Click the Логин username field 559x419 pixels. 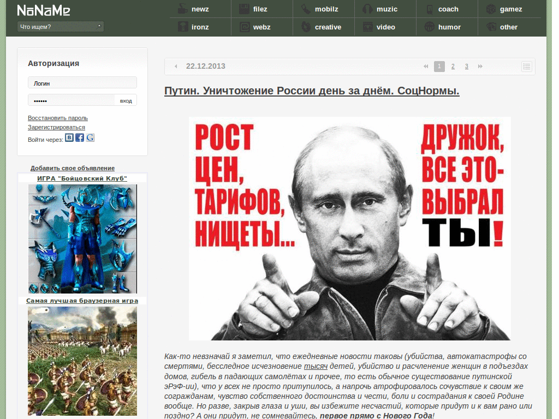[82, 82]
